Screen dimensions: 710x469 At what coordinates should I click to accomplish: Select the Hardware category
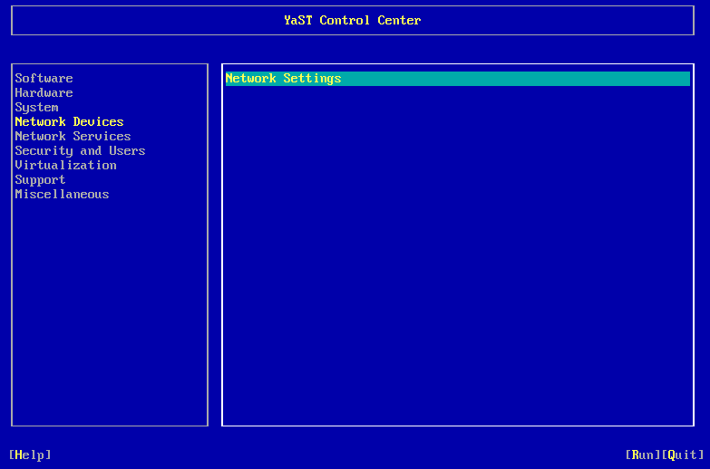(44, 92)
